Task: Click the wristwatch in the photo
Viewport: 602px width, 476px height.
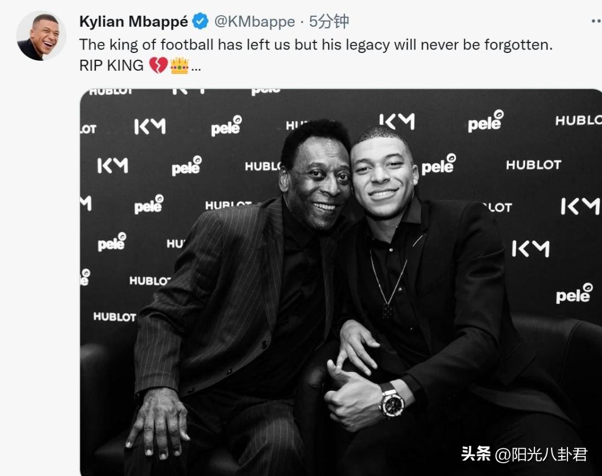Action: pyautogui.click(x=391, y=402)
